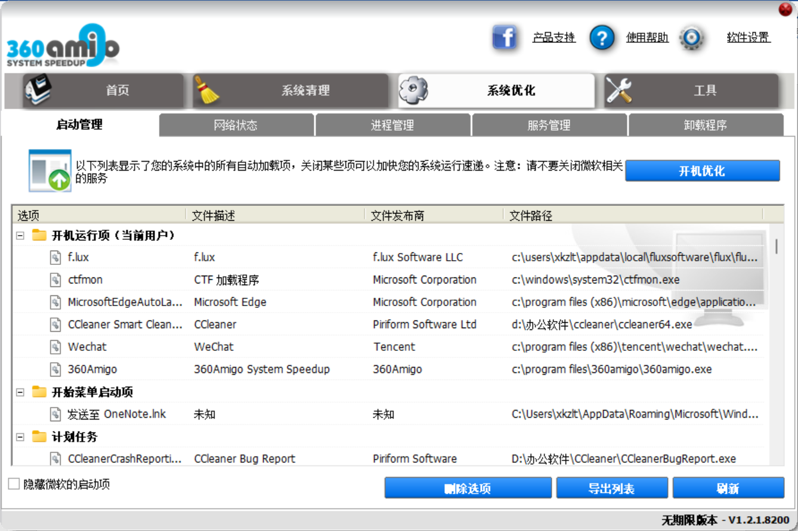Click the file icon beside MicrosoftEdgeAutoLa...
Image resolution: width=798 pixels, height=531 pixels.
(x=55, y=302)
